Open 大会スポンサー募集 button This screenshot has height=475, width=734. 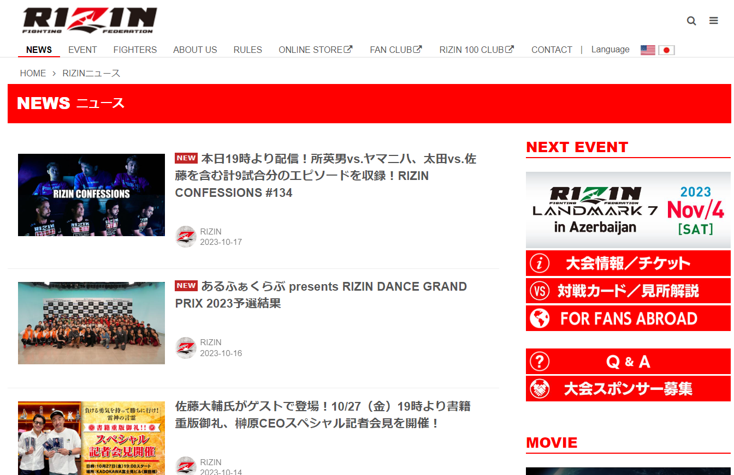pyautogui.click(x=628, y=389)
